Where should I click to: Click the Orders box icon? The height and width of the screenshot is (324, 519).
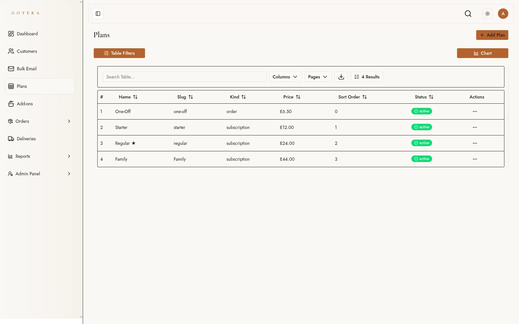pyautogui.click(x=10, y=121)
